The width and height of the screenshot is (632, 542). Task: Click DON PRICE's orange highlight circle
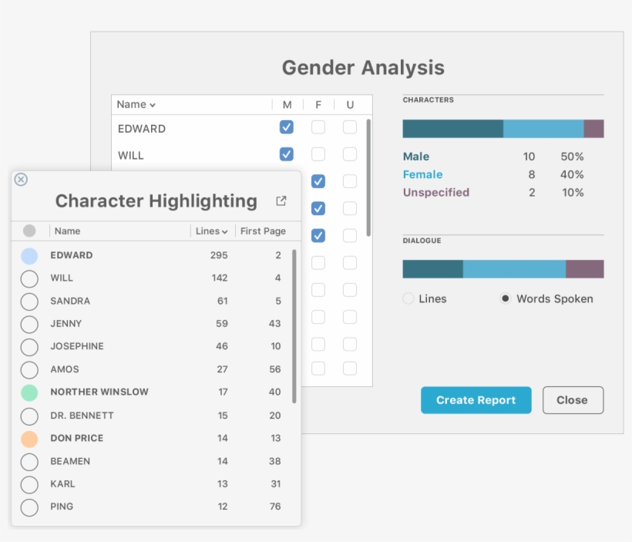point(29,438)
